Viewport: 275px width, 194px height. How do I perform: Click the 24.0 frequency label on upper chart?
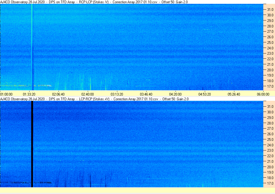270,48
